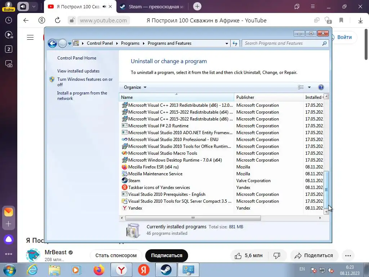Reload the YouTube page
This screenshot has height=277, width=369.
58,21
